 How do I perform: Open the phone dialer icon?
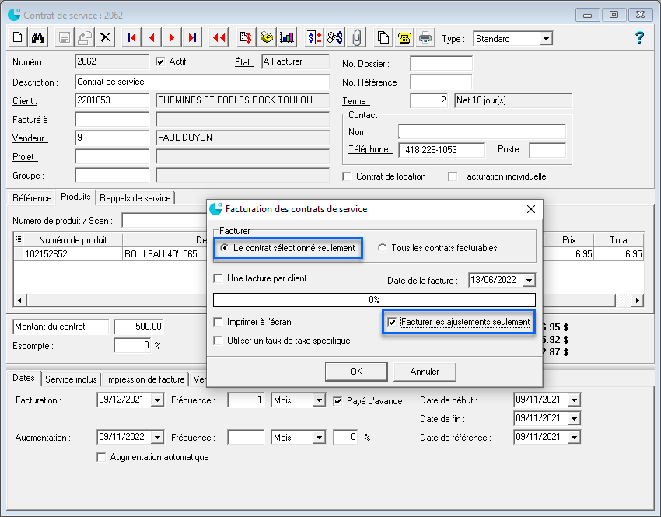405,37
